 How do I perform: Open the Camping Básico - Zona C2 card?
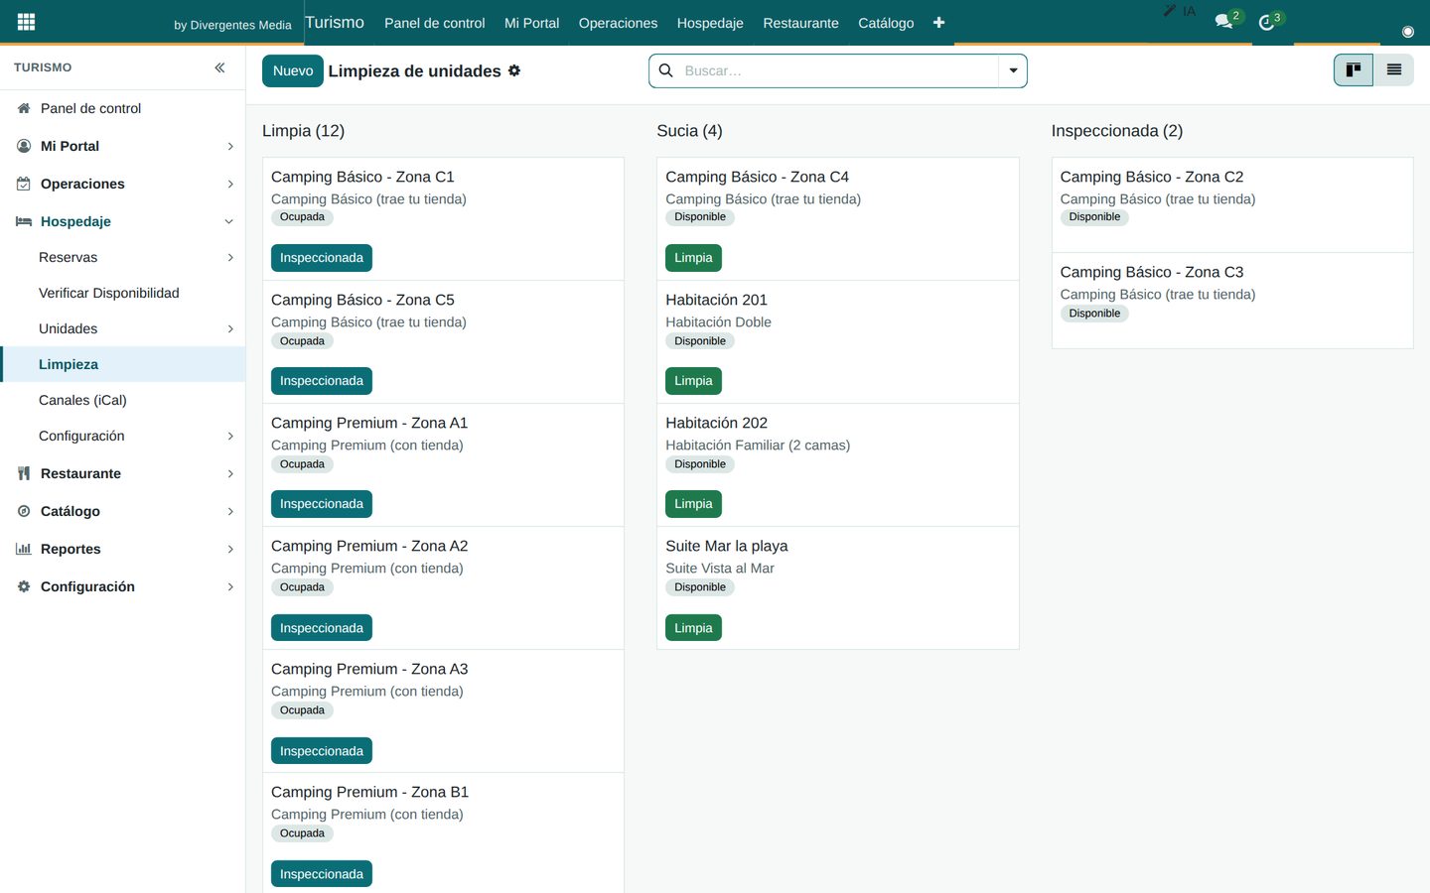click(x=1232, y=204)
